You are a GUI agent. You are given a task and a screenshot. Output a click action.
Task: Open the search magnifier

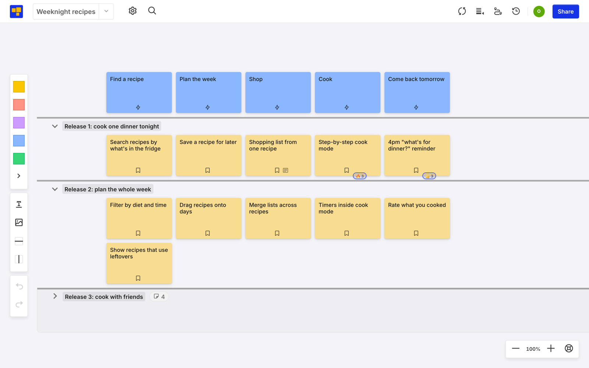(152, 11)
